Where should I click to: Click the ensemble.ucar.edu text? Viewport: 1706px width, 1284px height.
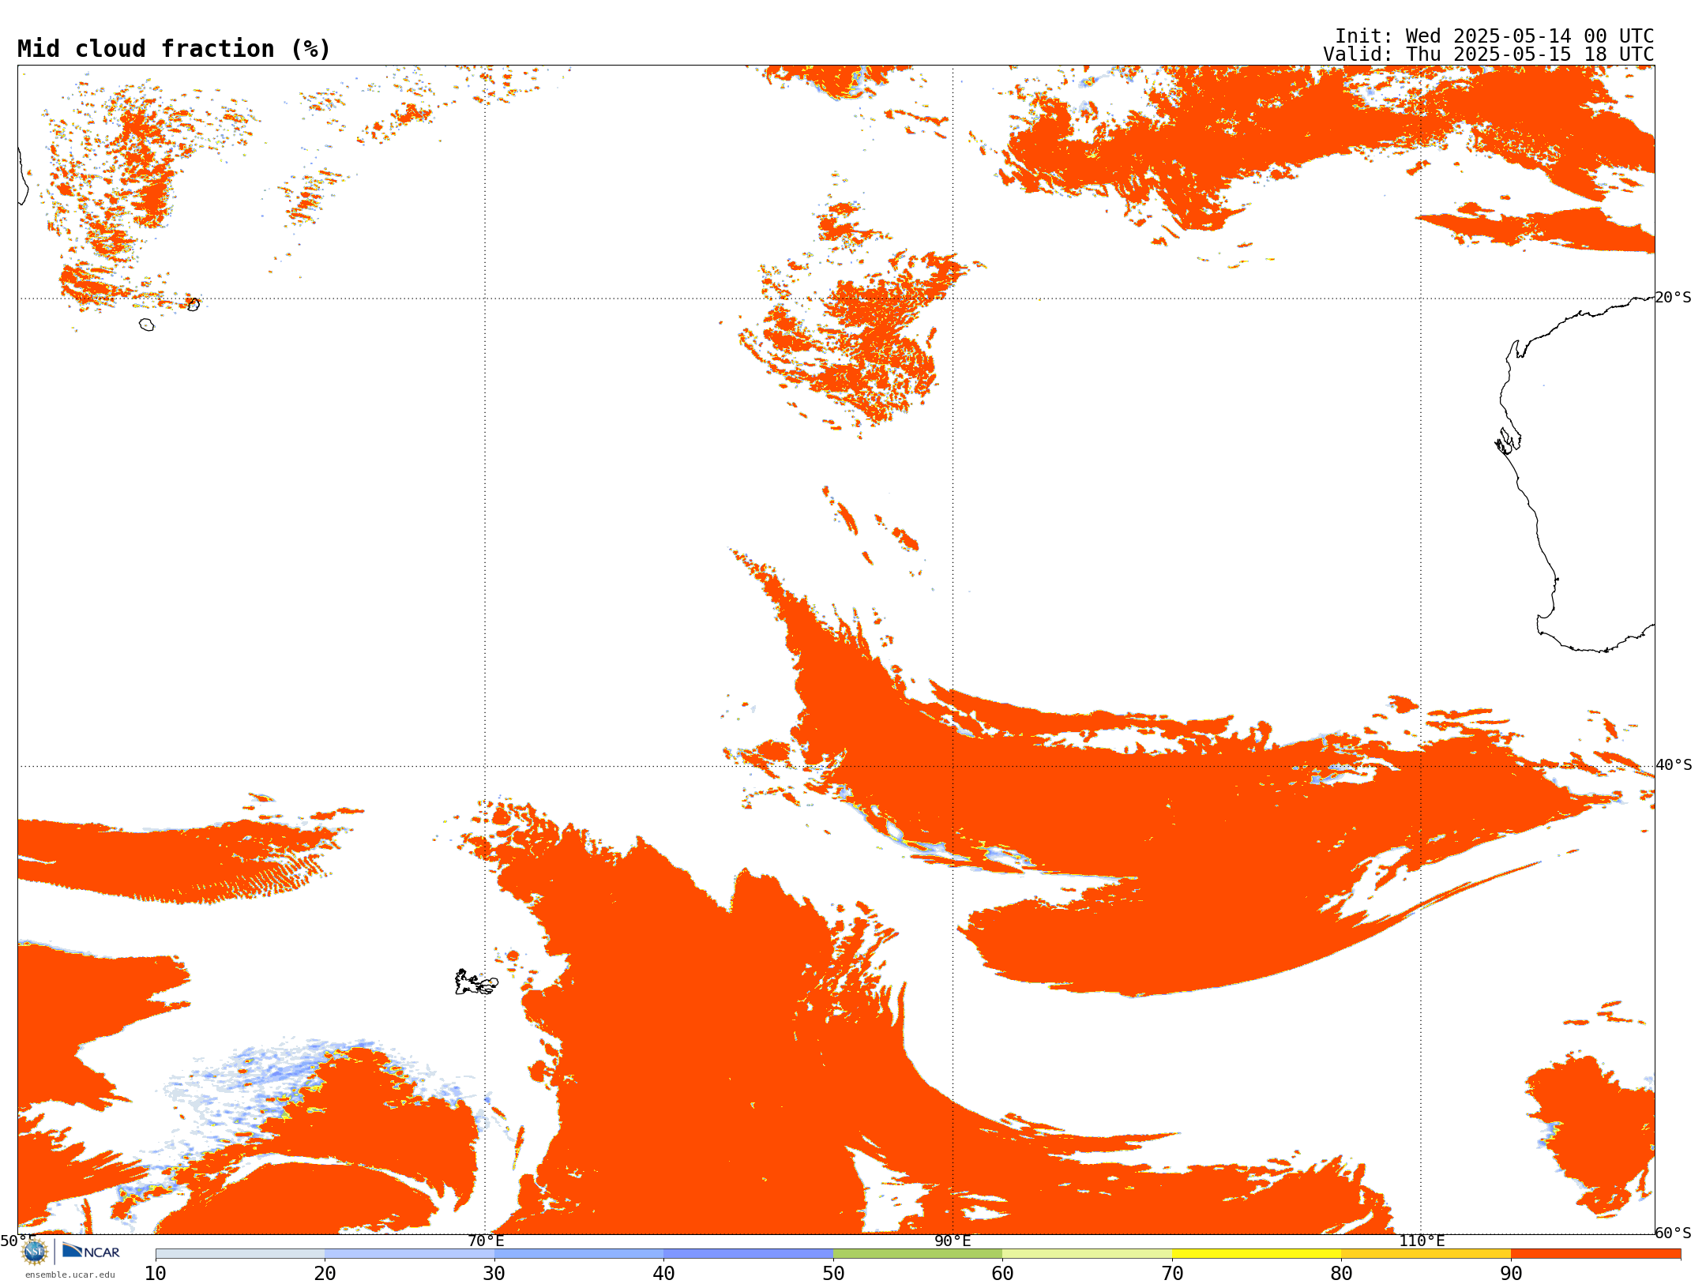click(x=70, y=1275)
